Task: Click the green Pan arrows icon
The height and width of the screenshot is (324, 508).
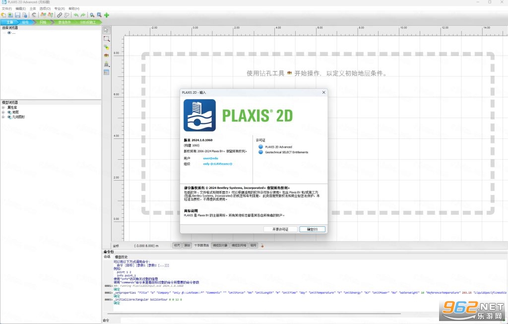Action: (107, 15)
